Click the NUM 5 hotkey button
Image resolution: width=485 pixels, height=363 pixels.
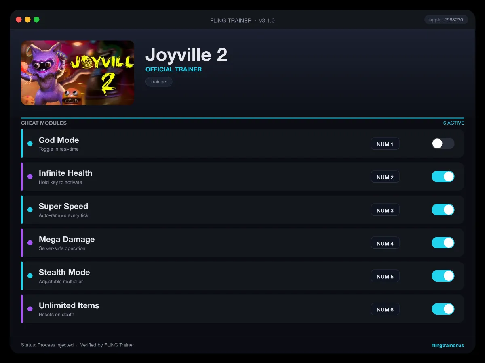point(385,276)
